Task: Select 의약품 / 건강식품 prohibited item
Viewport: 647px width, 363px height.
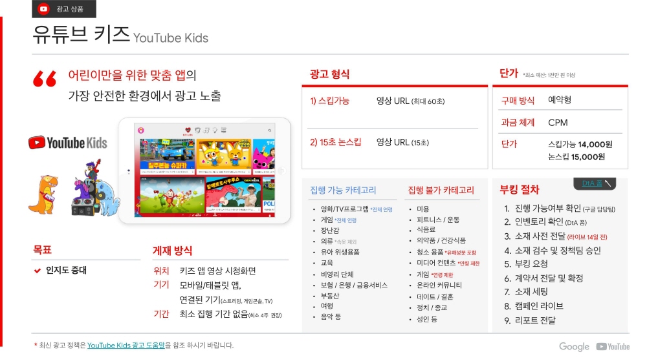Action: pyautogui.click(x=441, y=241)
